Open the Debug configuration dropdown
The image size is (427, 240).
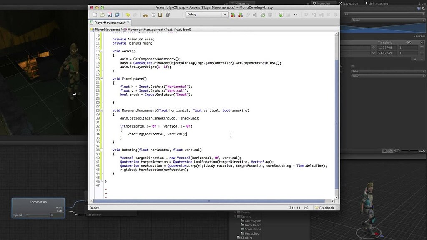tap(206, 14)
